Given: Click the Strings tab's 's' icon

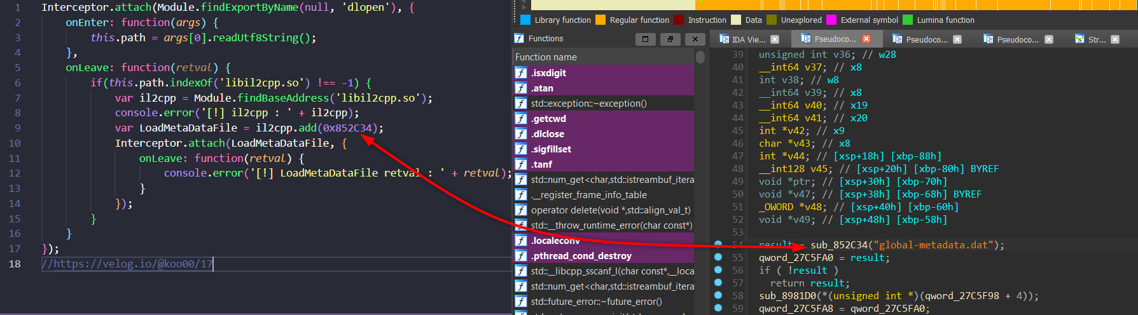Looking at the screenshot, I should [1079, 39].
